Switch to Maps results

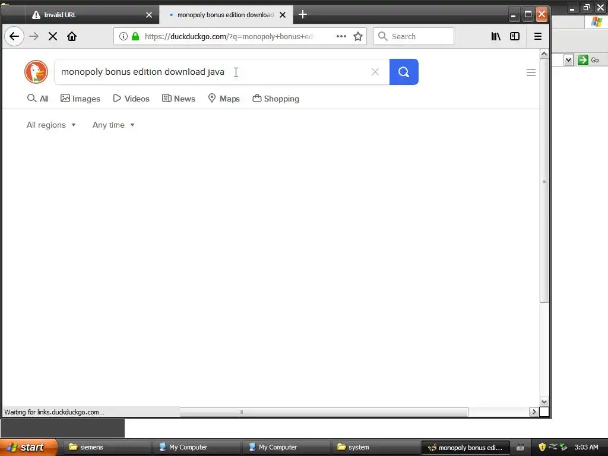[224, 99]
